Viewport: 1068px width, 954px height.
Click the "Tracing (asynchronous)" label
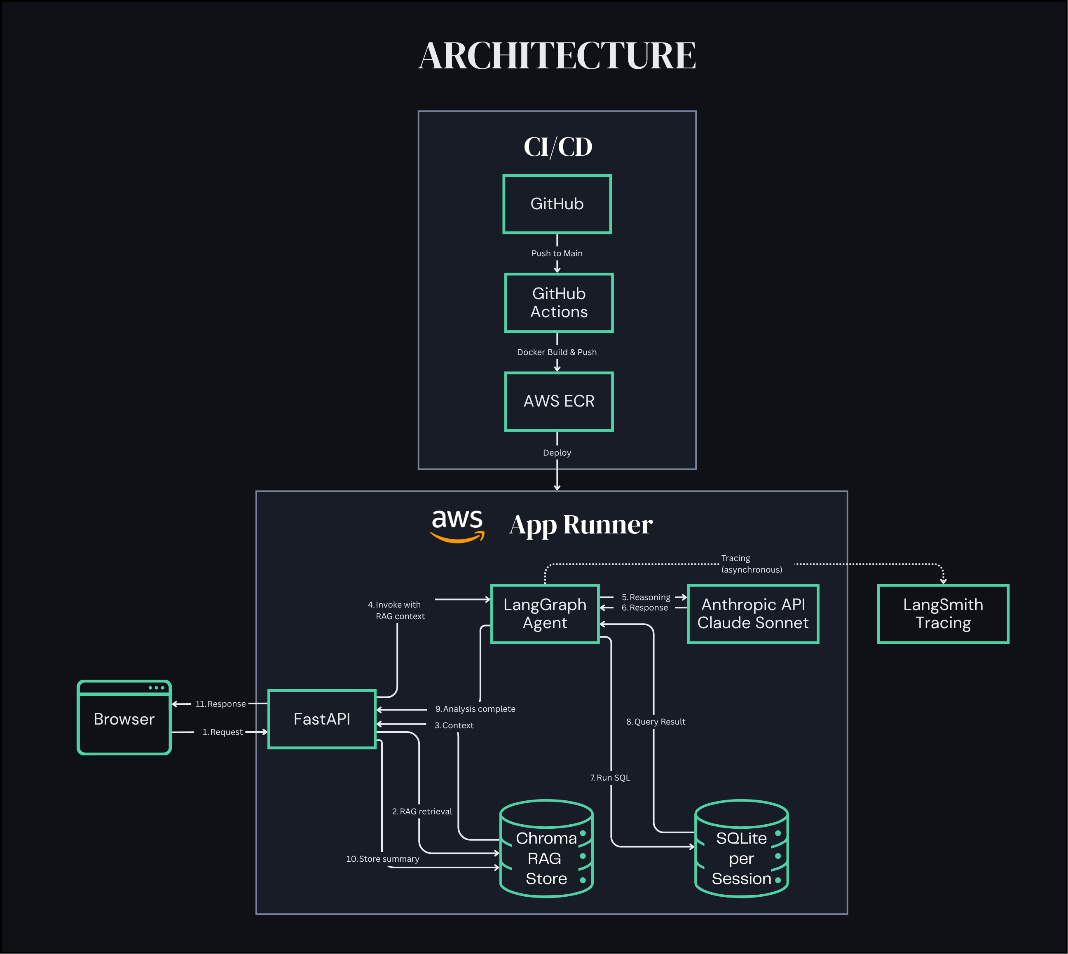tap(751, 564)
